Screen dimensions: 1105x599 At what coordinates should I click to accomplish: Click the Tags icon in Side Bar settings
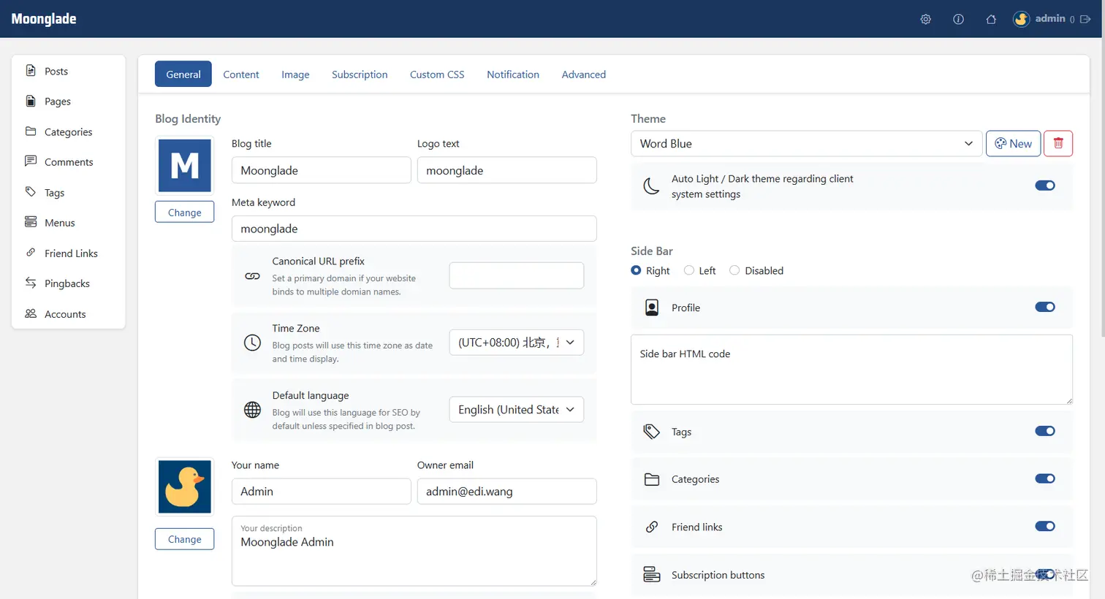click(651, 432)
